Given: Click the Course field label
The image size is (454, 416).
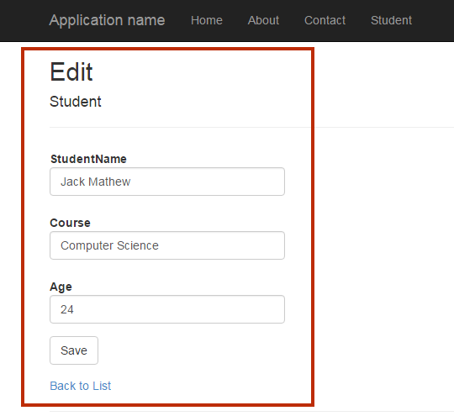Looking at the screenshot, I should pyautogui.click(x=70, y=223).
